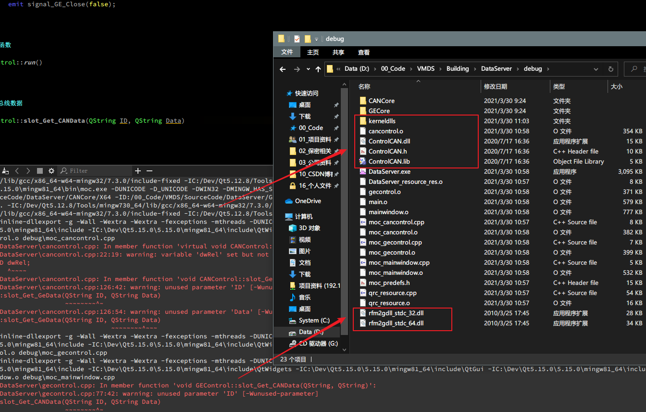Image resolution: width=646 pixels, height=412 pixels.
Task: Select the ControlCAN.dll file icon
Action: [363, 141]
